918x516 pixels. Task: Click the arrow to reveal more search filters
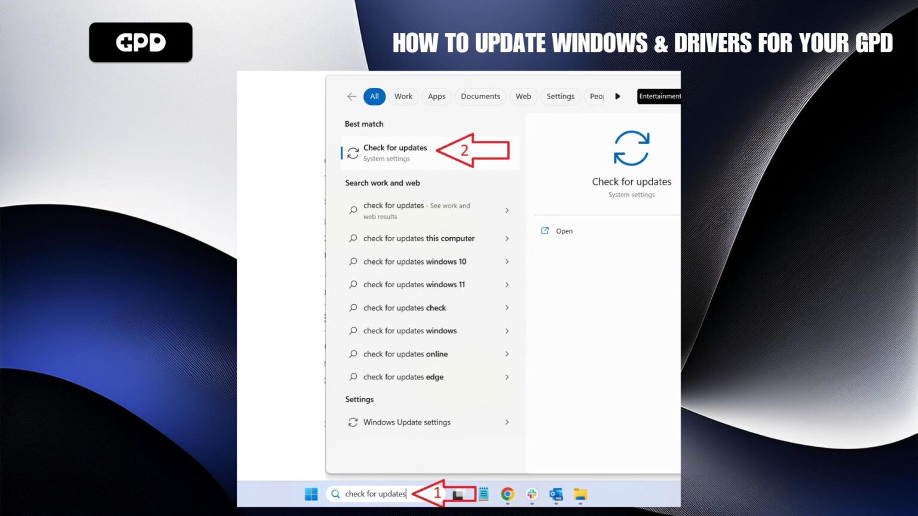617,96
